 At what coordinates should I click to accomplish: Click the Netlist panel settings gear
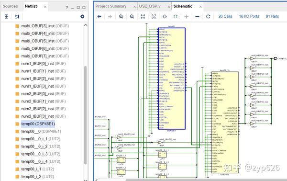pos(82,16)
